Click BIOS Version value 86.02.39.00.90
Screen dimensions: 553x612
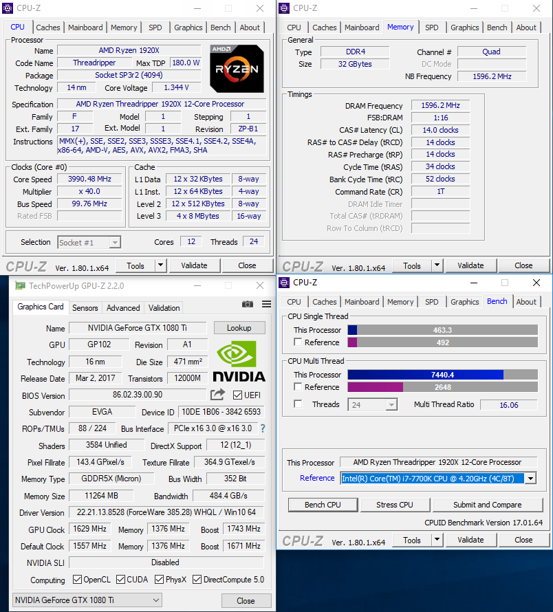point(138,395)
